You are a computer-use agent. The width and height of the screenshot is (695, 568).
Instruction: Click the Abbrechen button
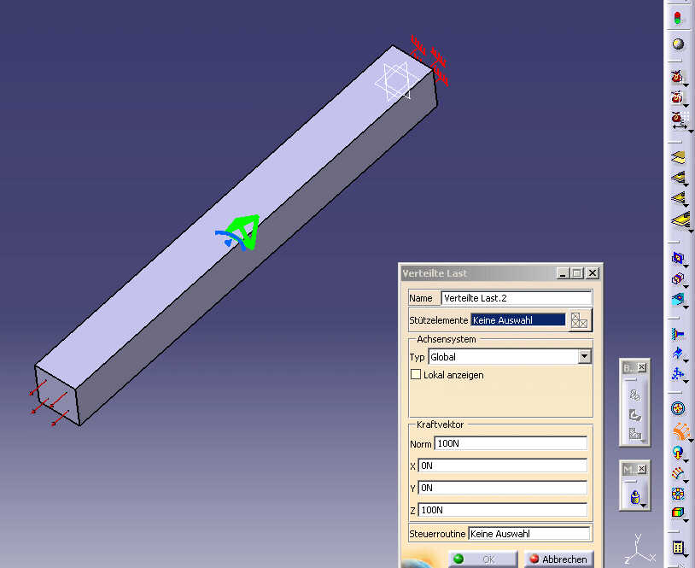click(x=559, y=559)
